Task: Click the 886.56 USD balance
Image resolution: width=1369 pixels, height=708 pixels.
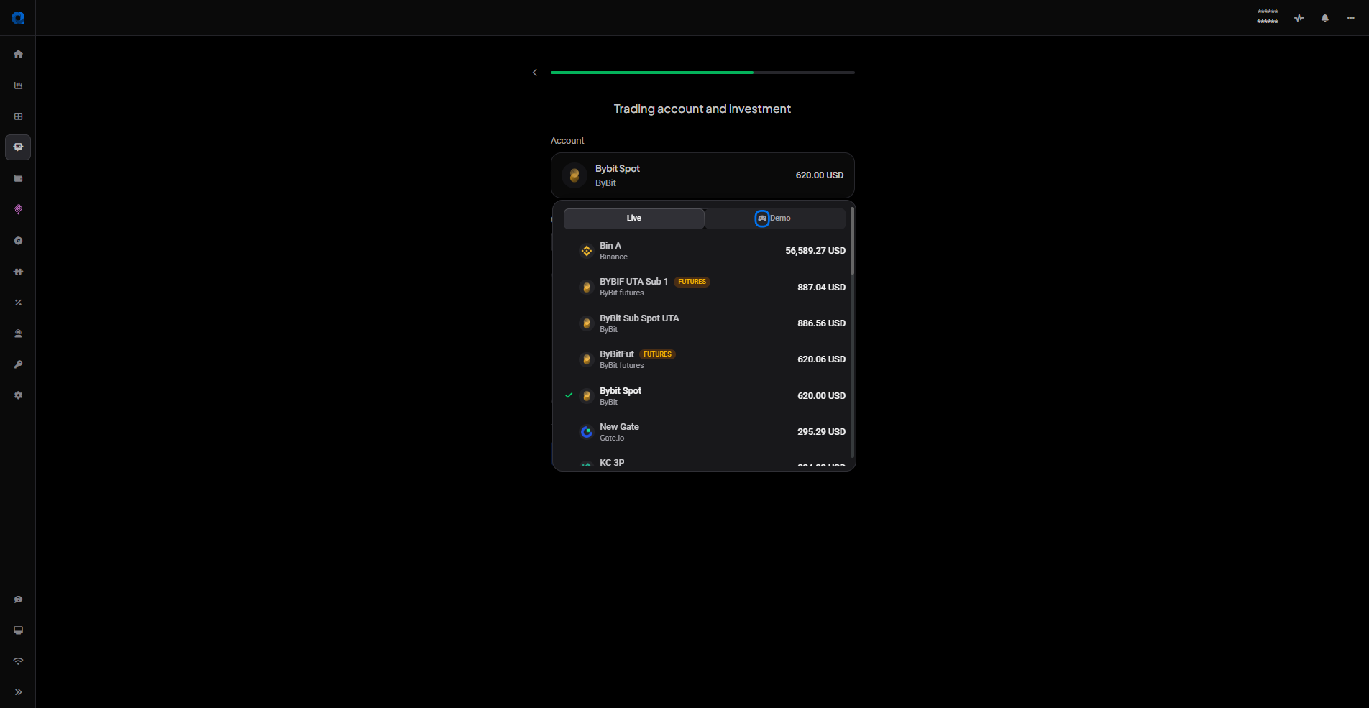Action: pyautogui.click(x=821, y=323)
